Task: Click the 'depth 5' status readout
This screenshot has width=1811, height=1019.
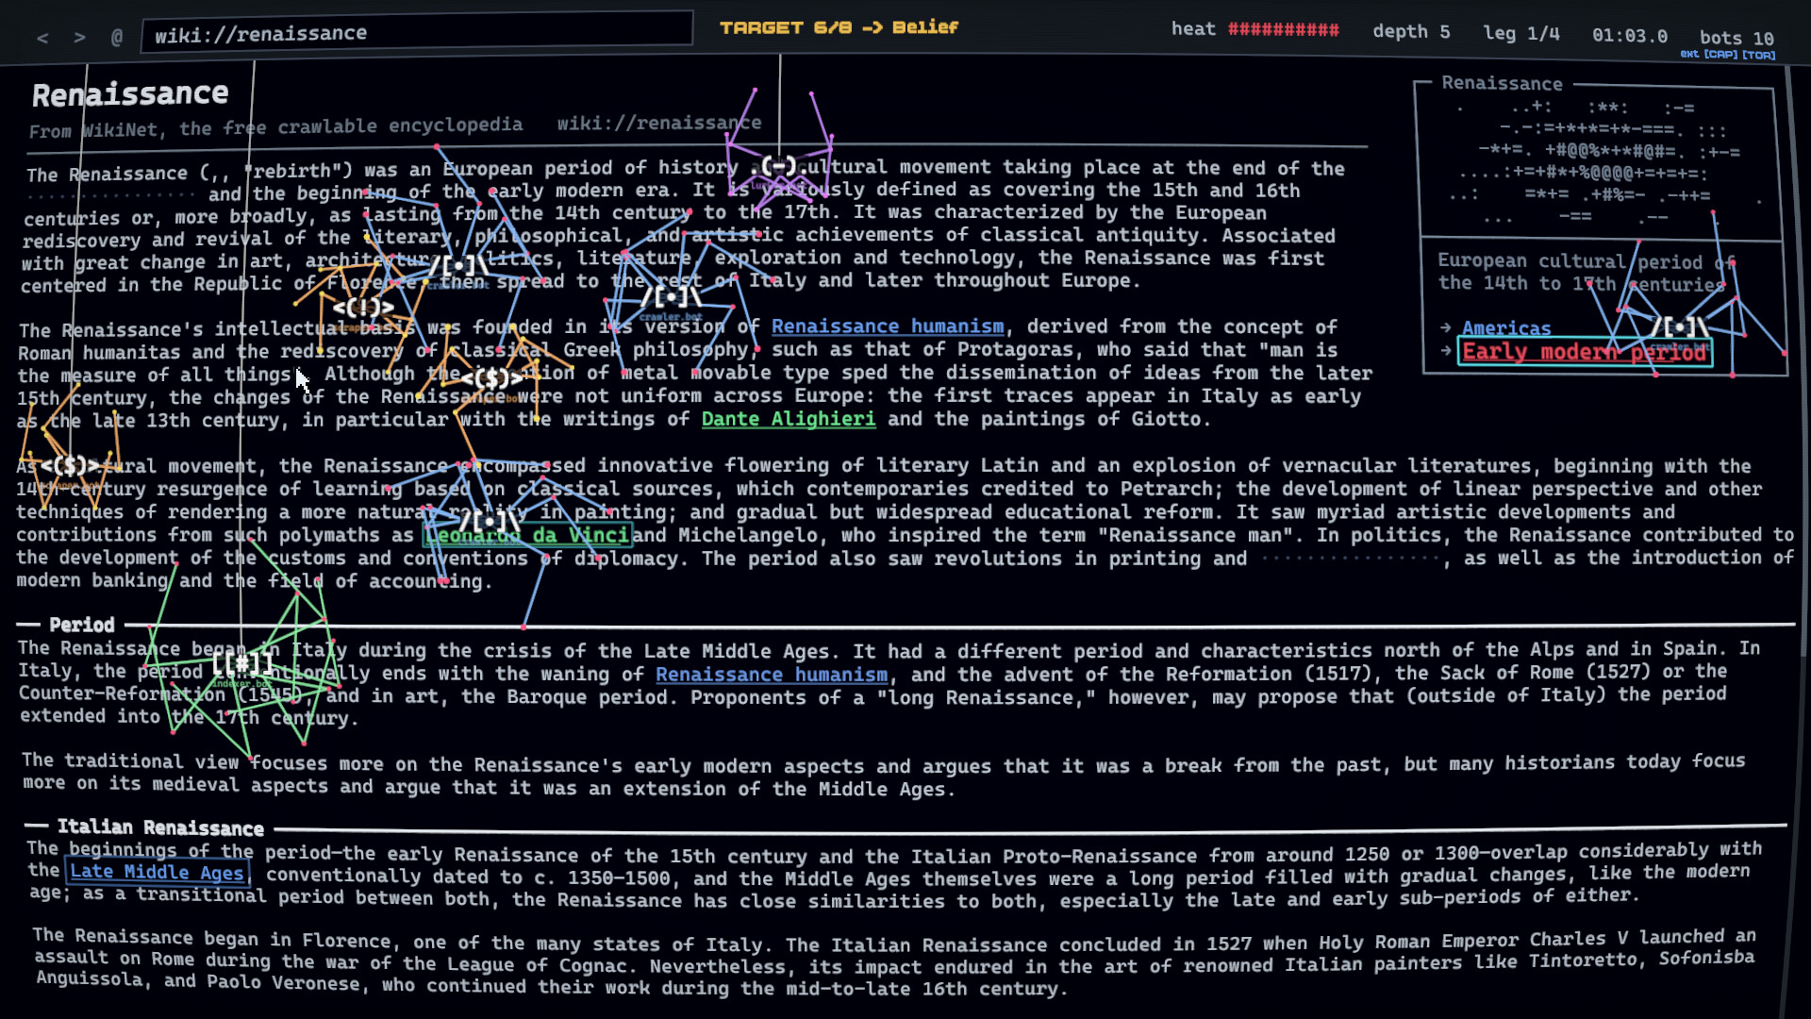Action: (1411, 31)
